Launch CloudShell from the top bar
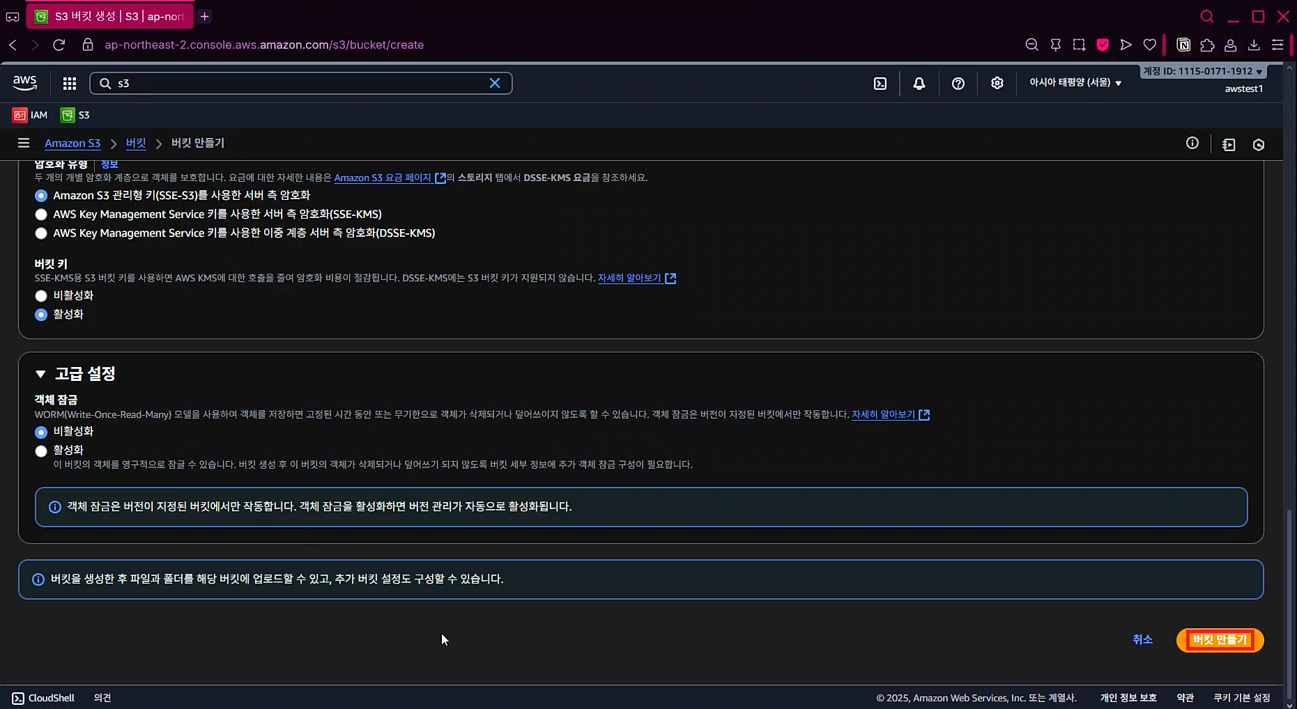This screenshot has height=709, width=1297. 880,84
